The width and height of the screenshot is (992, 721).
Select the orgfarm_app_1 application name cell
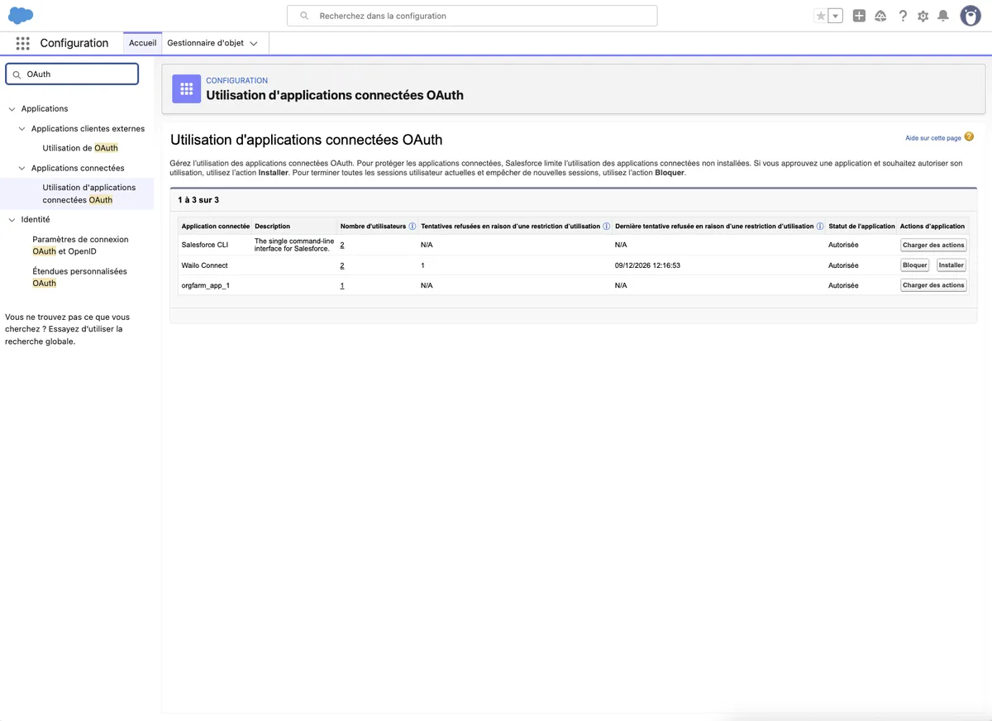[205, 285]
